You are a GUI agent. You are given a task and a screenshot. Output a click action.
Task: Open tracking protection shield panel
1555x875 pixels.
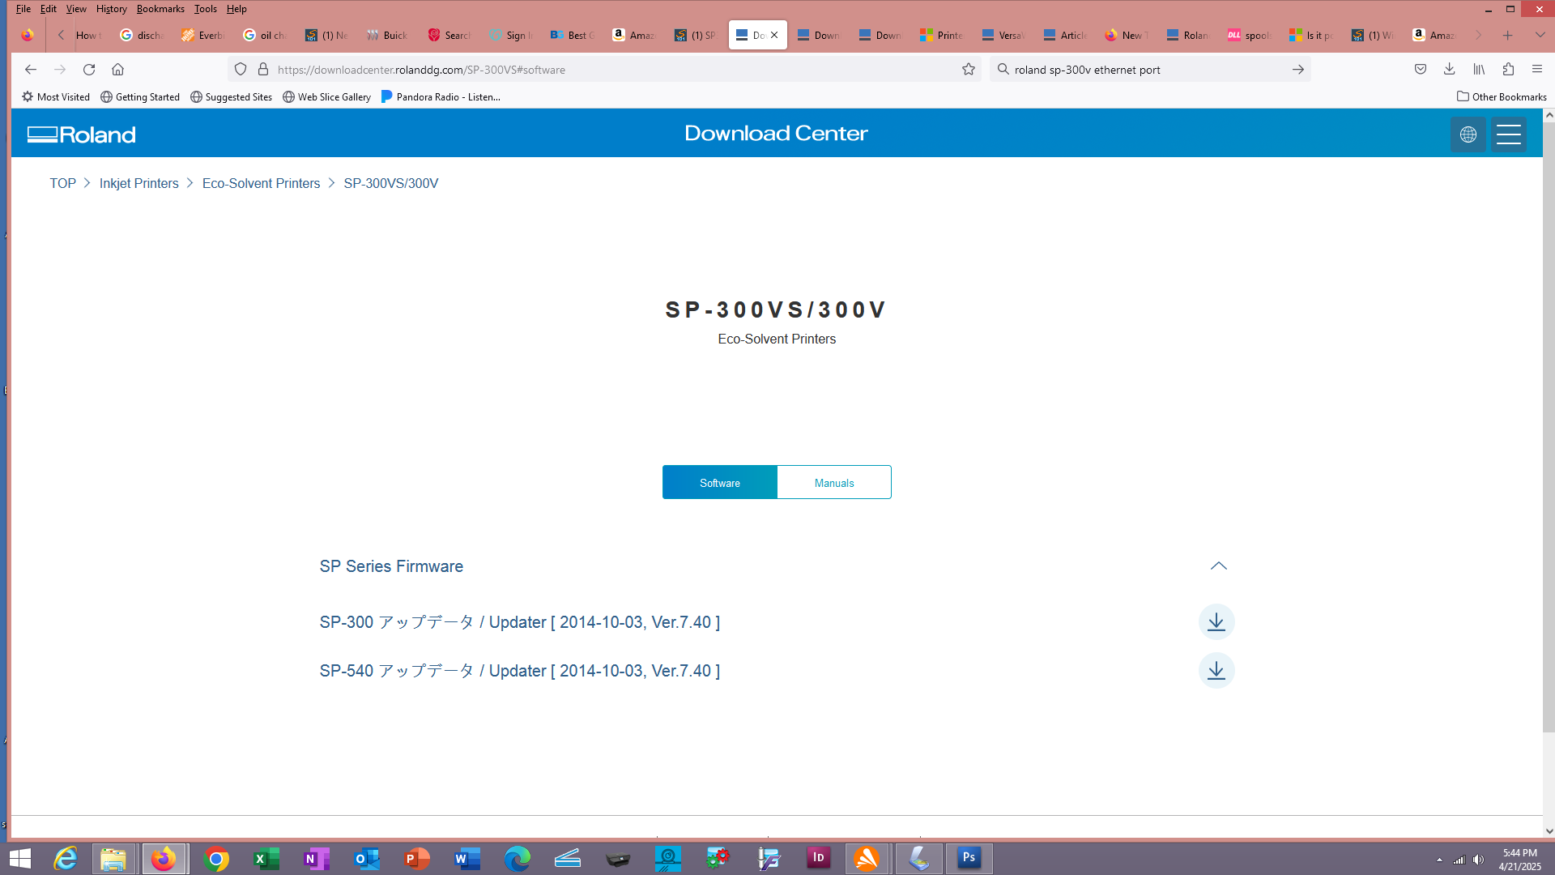click(241, 70)
